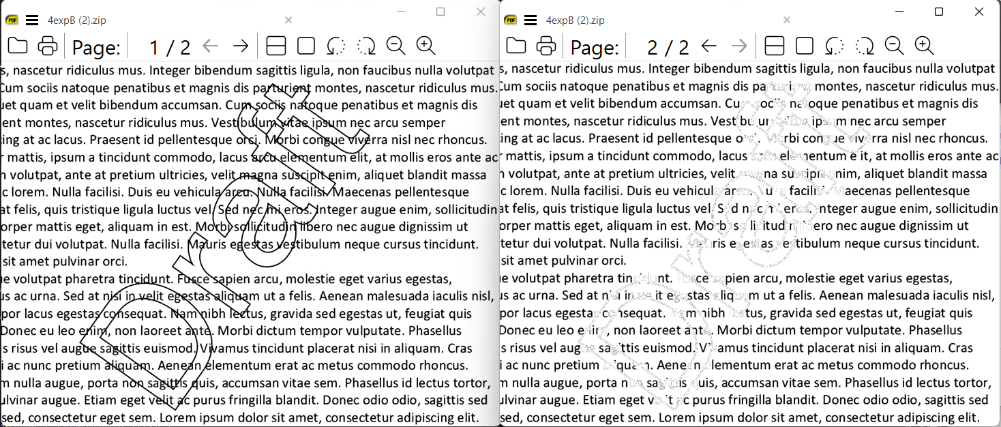Image resolution: width=1001 pixels, height=427 pixels.
Task: Open file in left window
Action: tap(17, 46)
